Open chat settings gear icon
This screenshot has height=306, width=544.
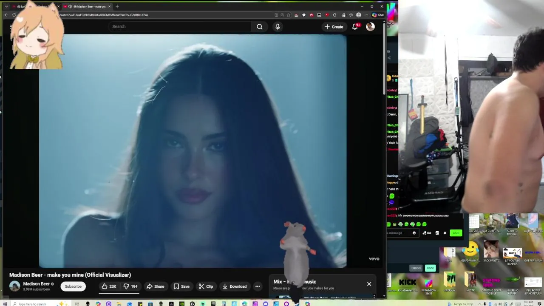(x=445, y=233)
